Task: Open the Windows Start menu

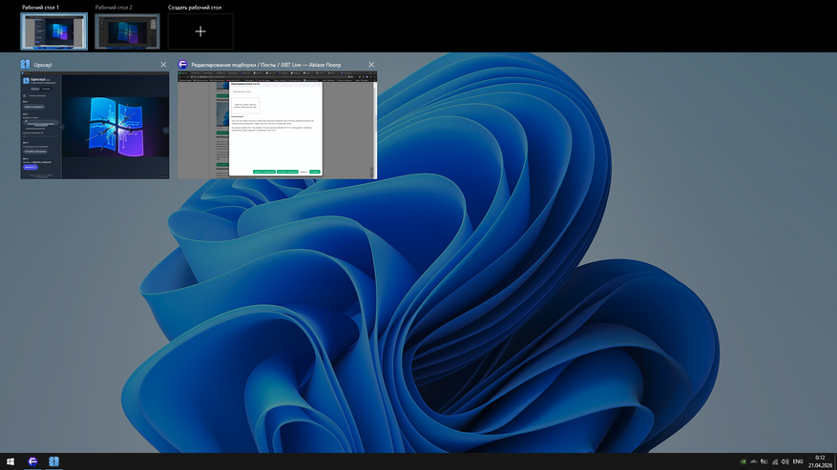Action: [10, 461]
